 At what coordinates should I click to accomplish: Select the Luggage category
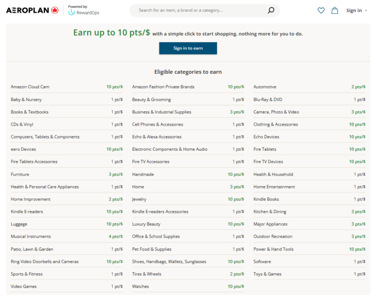coord(19,224)
